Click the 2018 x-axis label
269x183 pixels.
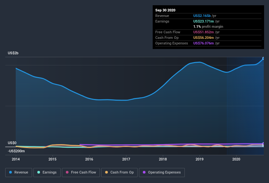click(x=163, y=159)
